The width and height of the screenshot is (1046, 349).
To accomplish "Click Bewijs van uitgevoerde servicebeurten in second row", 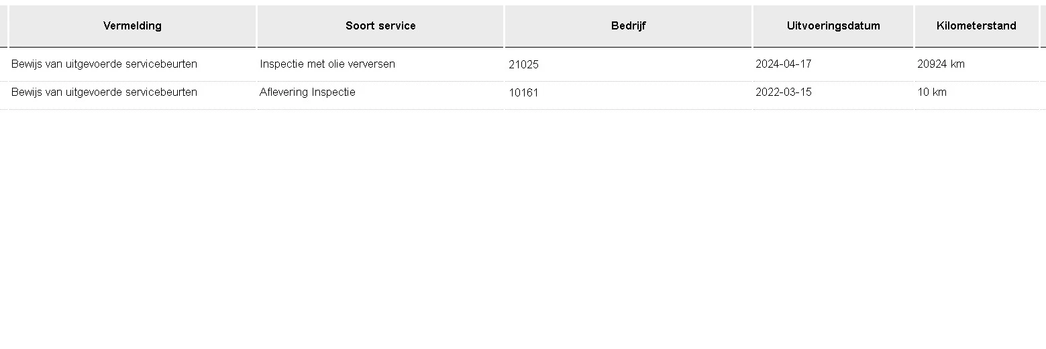I will click(104, 92).
